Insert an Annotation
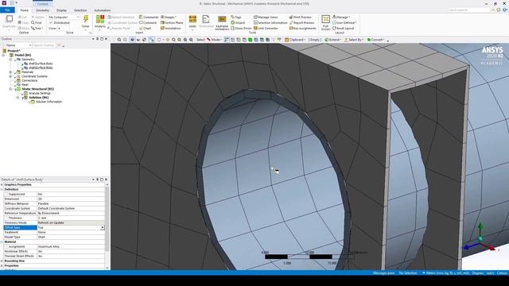 click(x=170, y=29)
